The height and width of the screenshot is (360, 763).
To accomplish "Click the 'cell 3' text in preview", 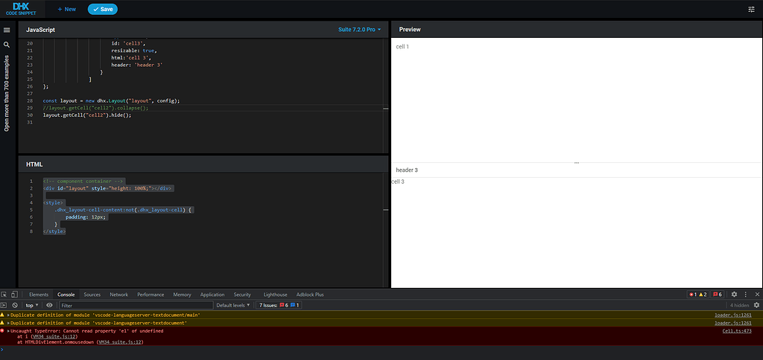I will tap(398, 181).
